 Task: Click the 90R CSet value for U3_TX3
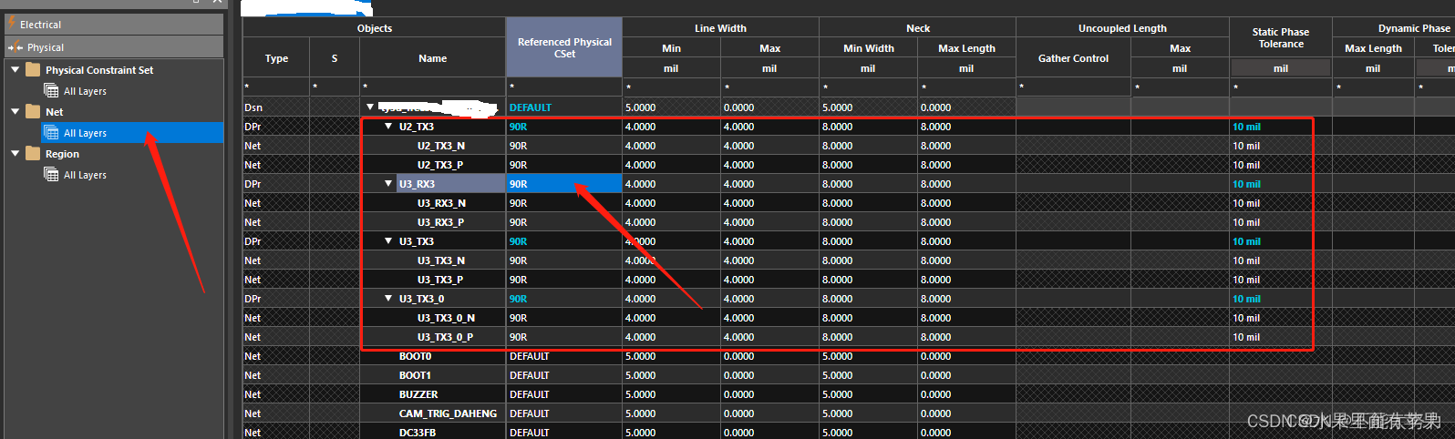coord(518,241)
